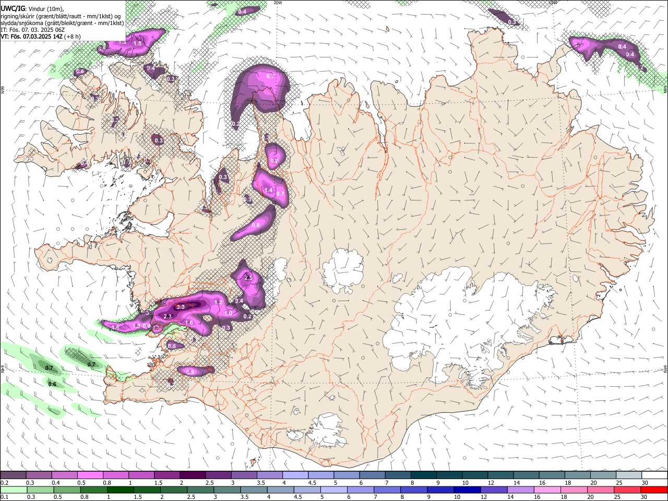Pick the pale lavender upper swatch between 4 and 4.5
Viewport: 668px width, 501px height.
295,475
